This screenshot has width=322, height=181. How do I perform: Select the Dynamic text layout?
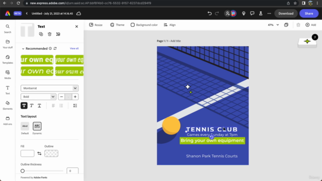(37, 128)
